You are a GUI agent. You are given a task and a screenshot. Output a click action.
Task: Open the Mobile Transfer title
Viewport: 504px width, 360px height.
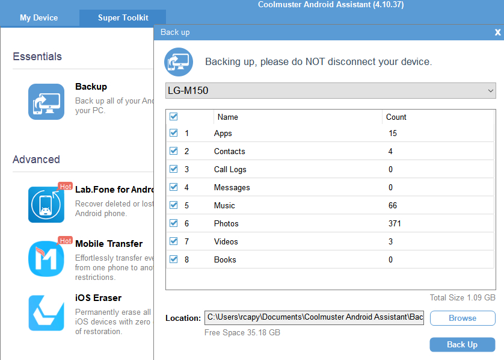109,244
